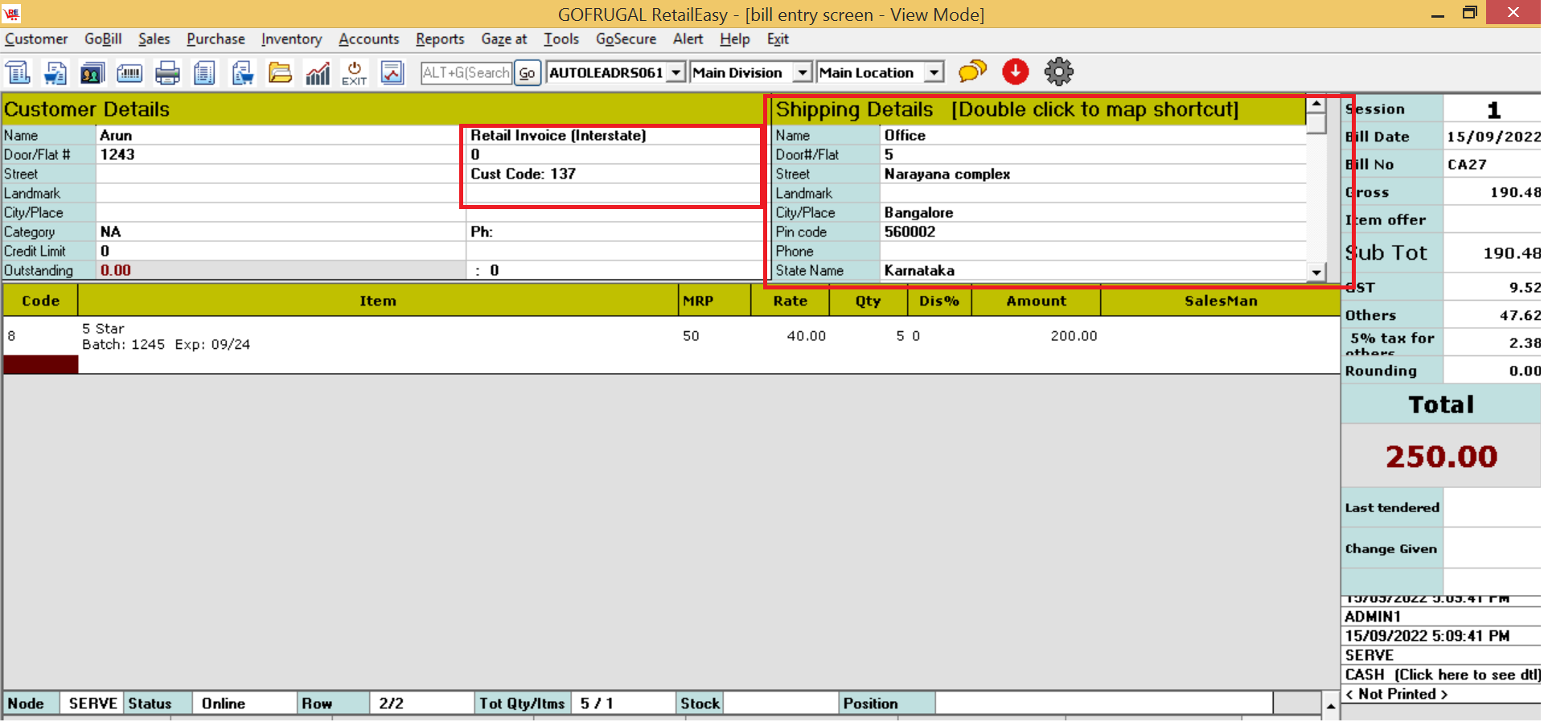Open the GoBill menu
Viewport: 1544px width, 722px height.
(x=103, y=39)
